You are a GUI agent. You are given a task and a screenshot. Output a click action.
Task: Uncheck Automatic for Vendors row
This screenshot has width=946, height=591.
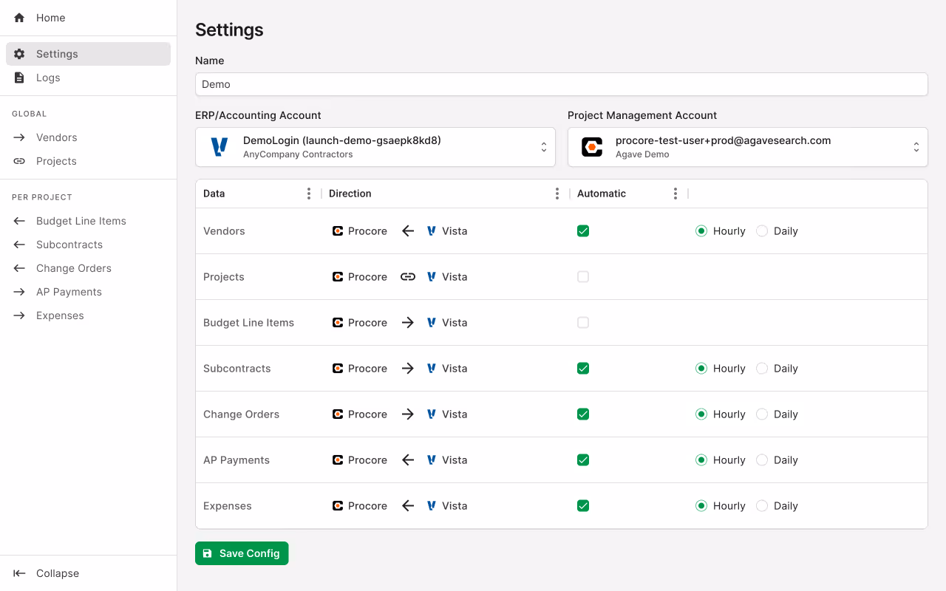(583, 231)
